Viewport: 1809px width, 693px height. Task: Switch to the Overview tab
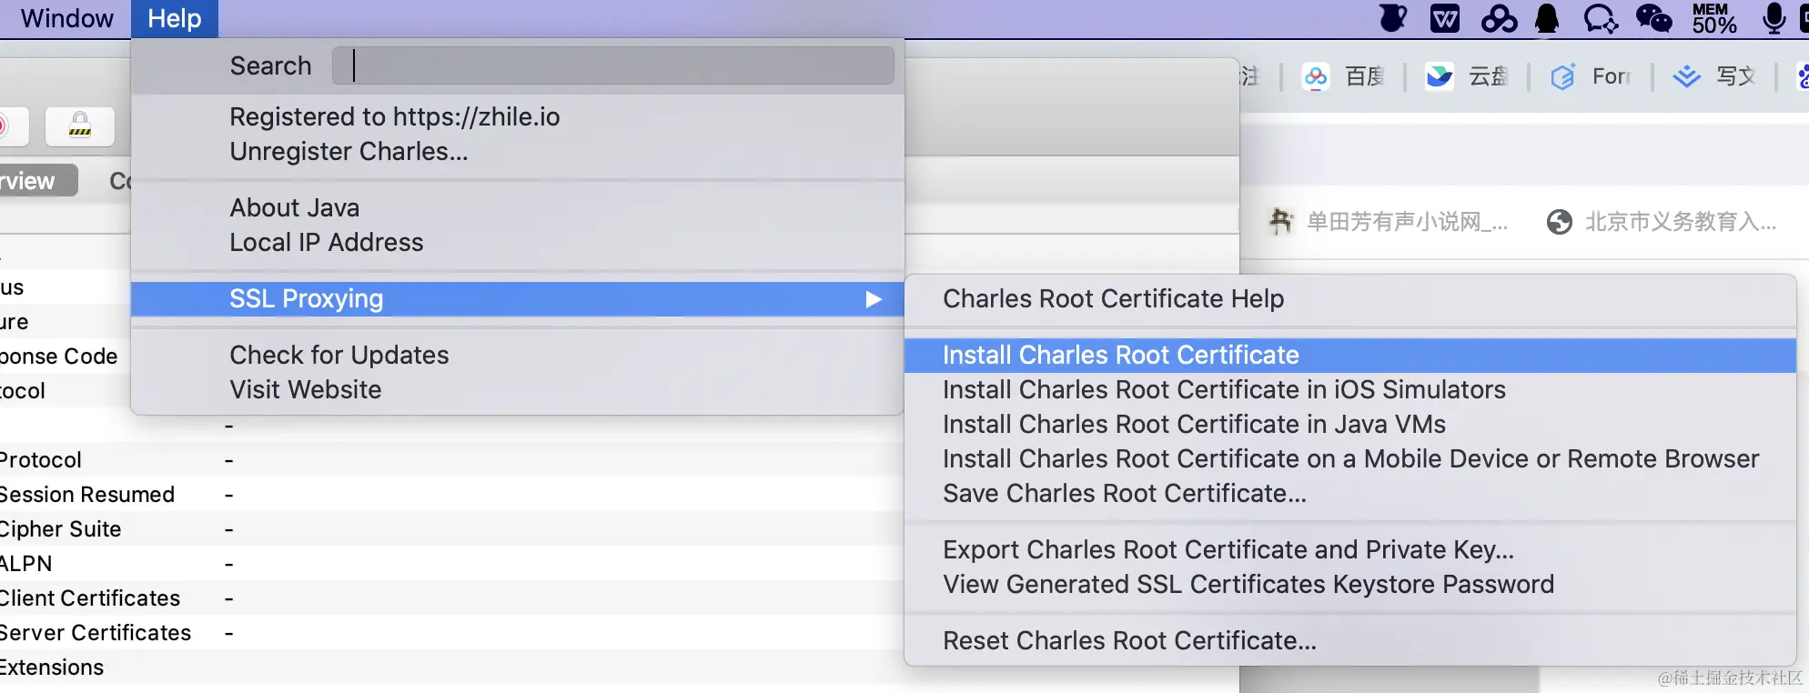pyautogui.click(x=36, y=181)
